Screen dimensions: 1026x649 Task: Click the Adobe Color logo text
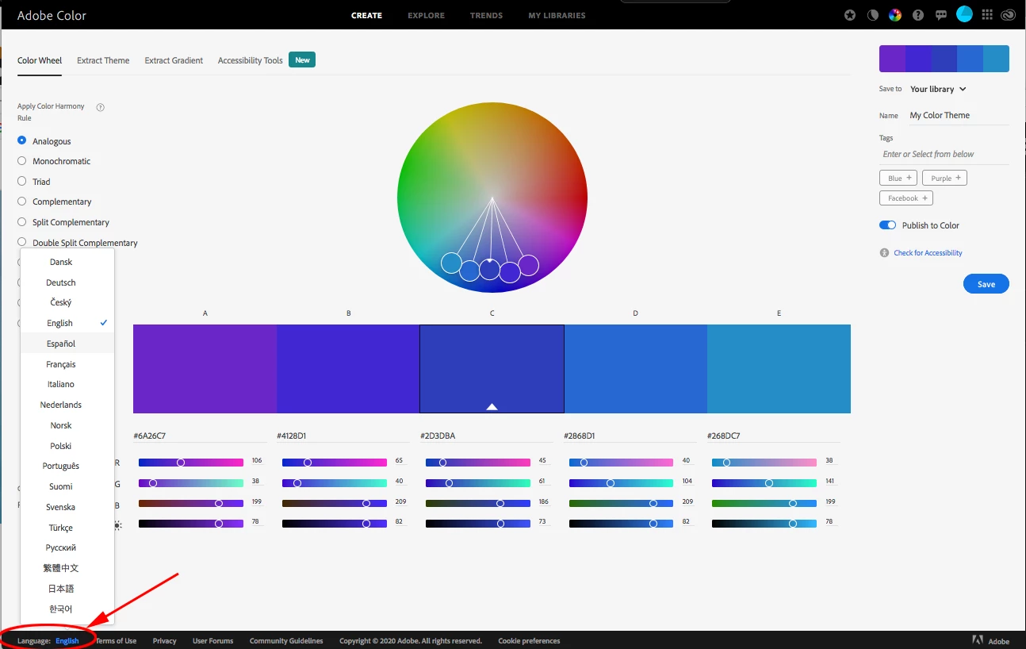tap(52, 15)
